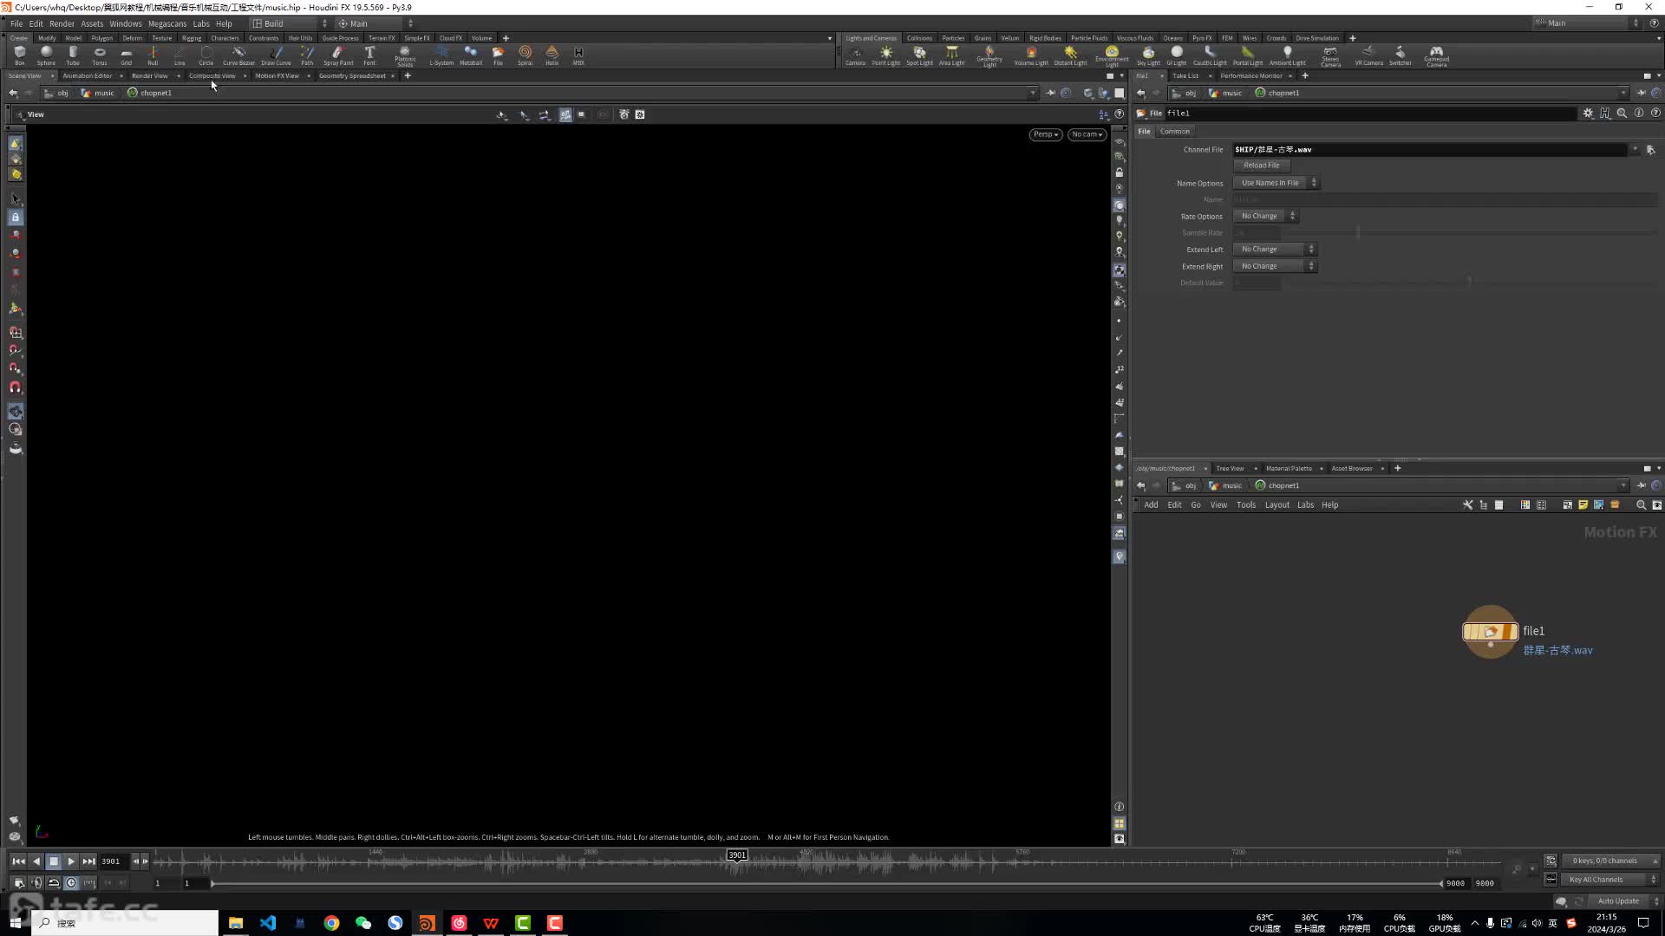Open network editor Layout menu
The image size is (1665, 936).
1276,505
